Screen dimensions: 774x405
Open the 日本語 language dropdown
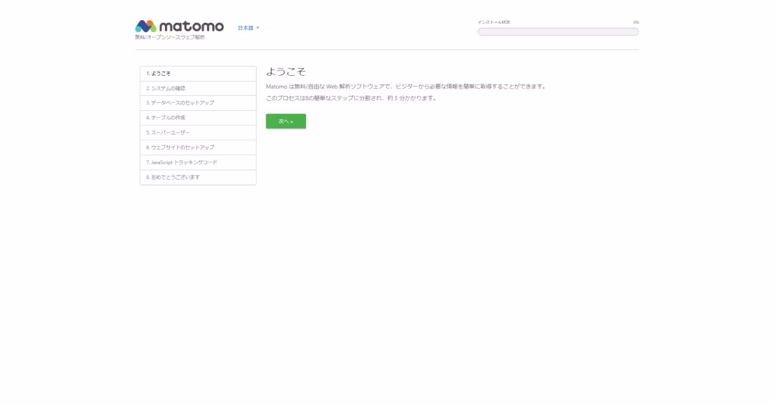248,28
